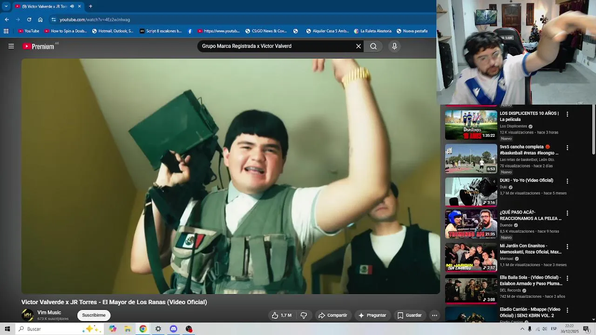Mute the tab via its speaker icon
Screen dimensions: 596x335
pos(72,7)
